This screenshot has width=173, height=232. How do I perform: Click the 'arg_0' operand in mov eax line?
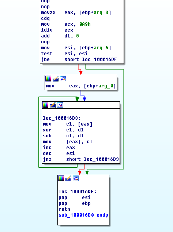point(106,86)
